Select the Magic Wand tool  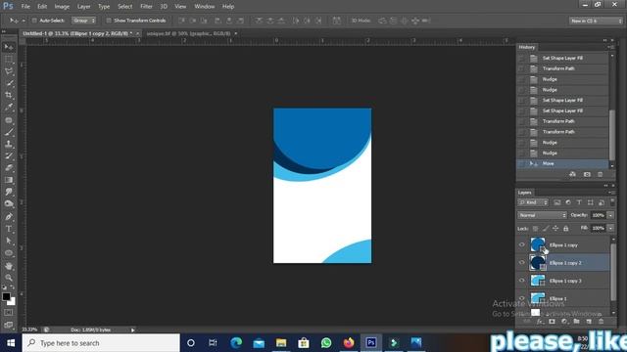pyautogui.click(x=9, y=83)
